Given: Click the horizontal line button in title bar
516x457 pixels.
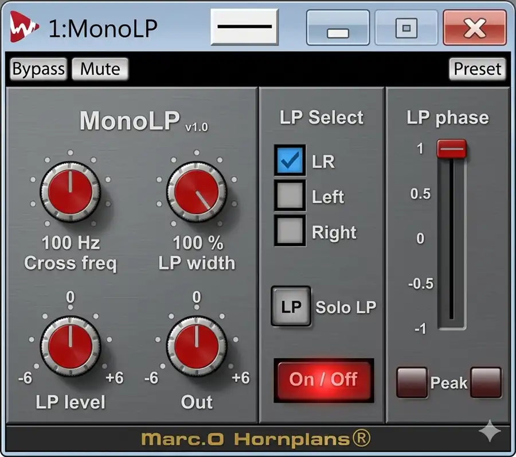Looking at the screenshot, I should coord(244,26).
